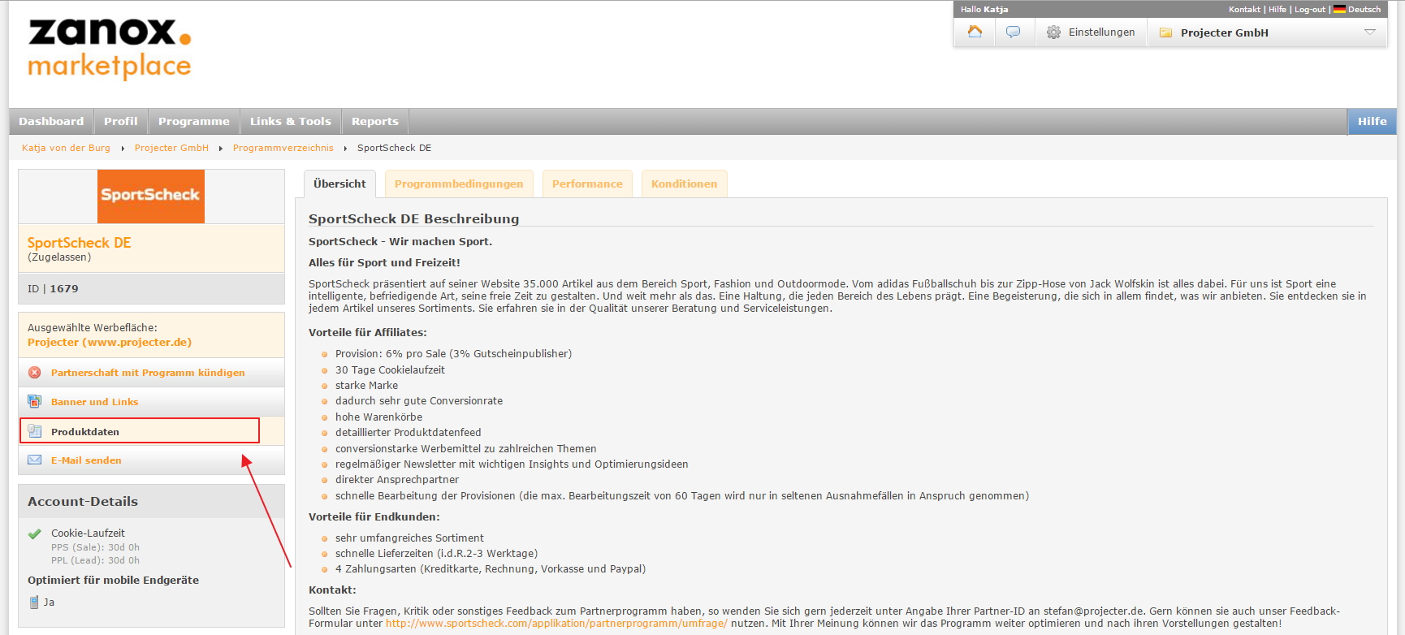Click the SportScheck DE program title
The height and width of the screenshot is (635, 1405).
pos(79,243)
